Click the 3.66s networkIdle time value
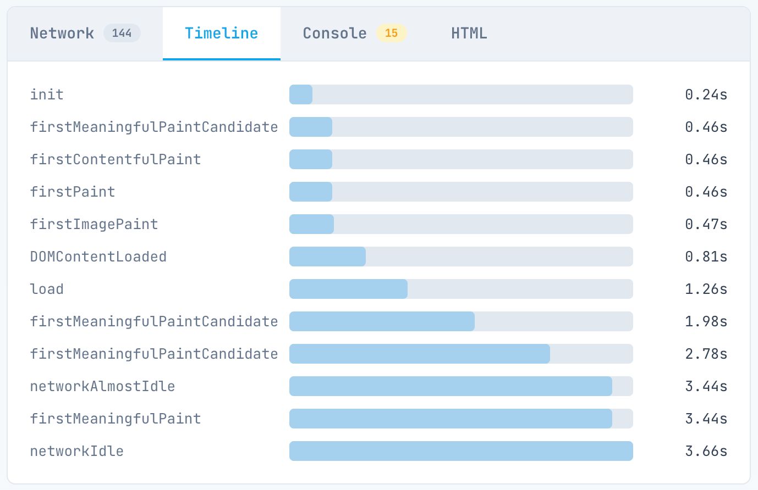Screen dimensions: 758x490 tap(706, 451)
